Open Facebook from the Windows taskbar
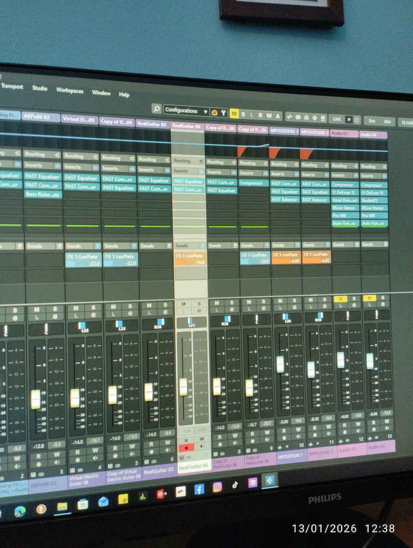Image resolution: width=413 pixels, height=548 pixels. (x=199, y=489)
